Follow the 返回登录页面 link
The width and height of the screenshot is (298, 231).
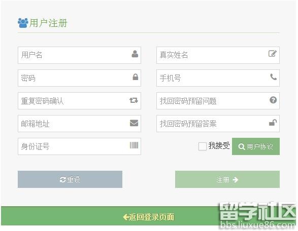[x=148, y=217]
